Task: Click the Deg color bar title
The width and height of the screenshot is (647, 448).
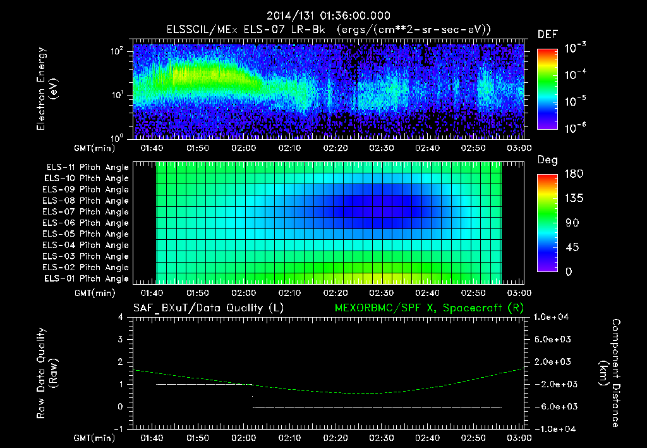Action: point(547,160)
